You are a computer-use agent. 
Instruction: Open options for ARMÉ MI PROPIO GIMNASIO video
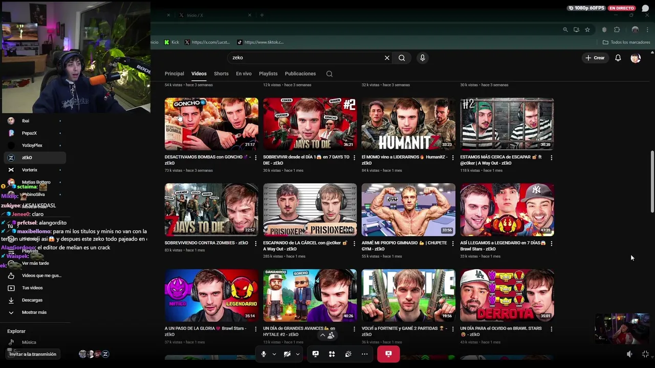click(x=453, y=244)
